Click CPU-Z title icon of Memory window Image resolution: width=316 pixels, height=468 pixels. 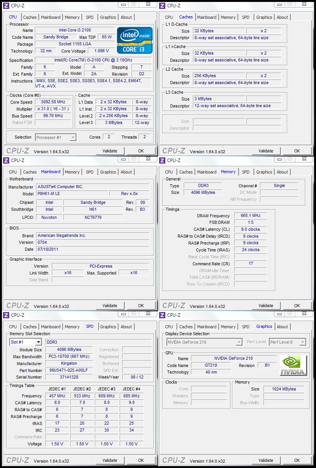pyautogui.click(x=162, y=160)
